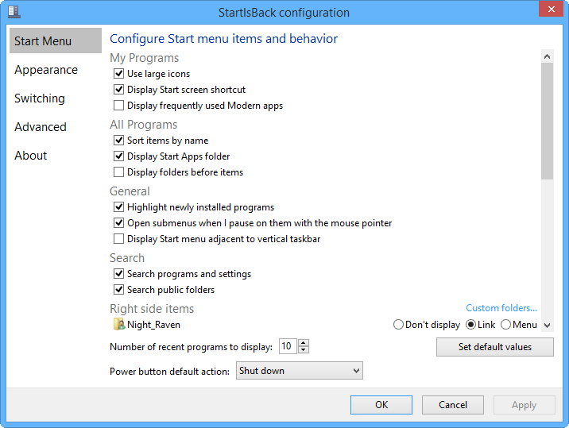Decrease recent programs count with down spinner

click(x=304, y=350)
